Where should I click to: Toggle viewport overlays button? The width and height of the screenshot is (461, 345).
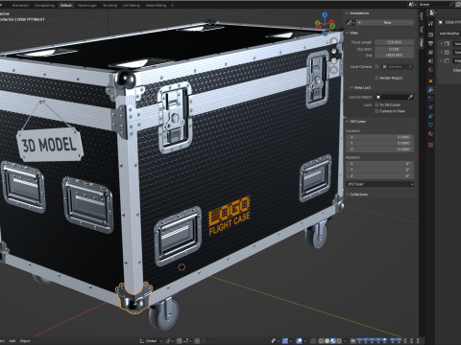point(300,341)
